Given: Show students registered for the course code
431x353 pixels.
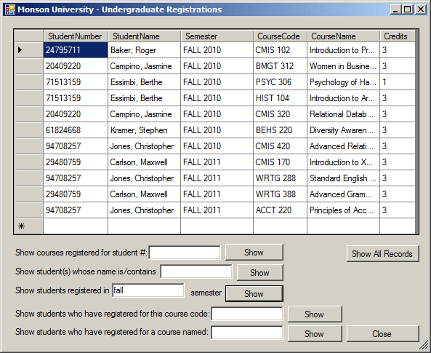Looking at the screenshot, I should (315, 314).
